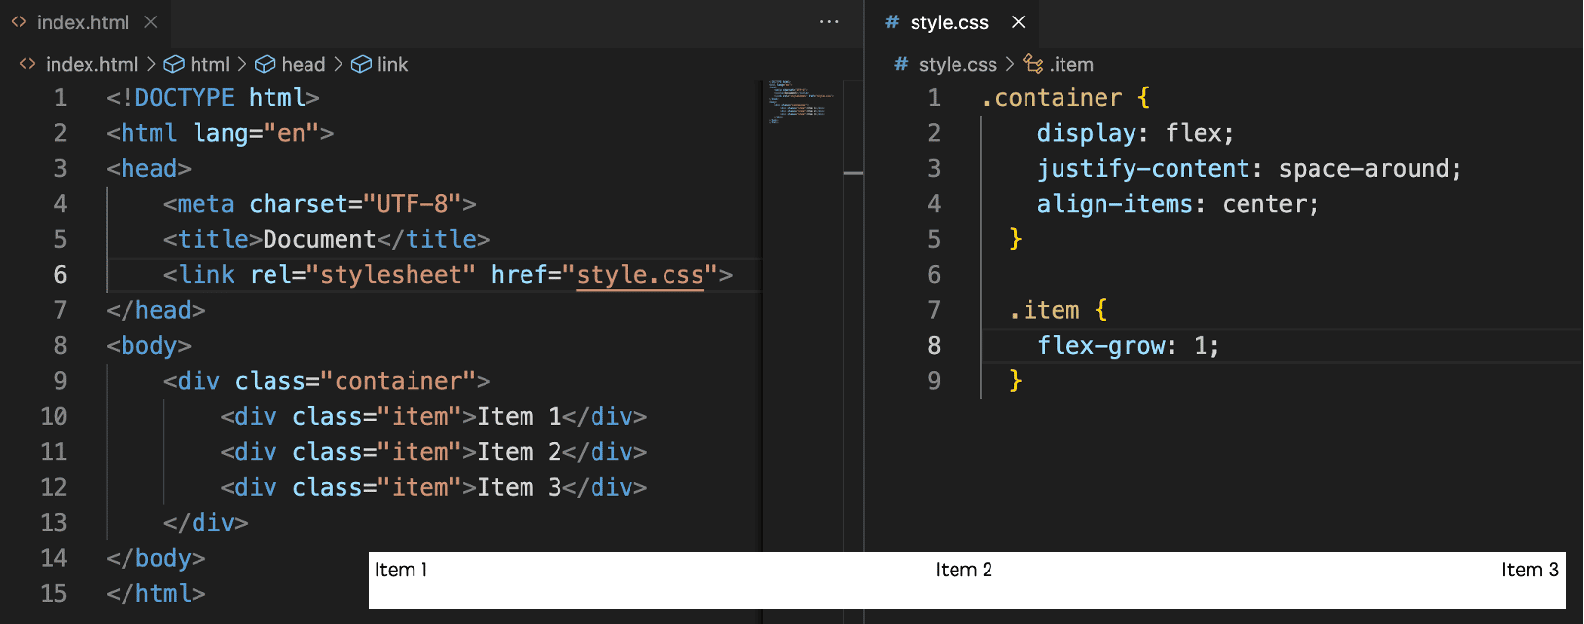
Task: Click line number 8 in style.css gutter
Action: point(934,346)
